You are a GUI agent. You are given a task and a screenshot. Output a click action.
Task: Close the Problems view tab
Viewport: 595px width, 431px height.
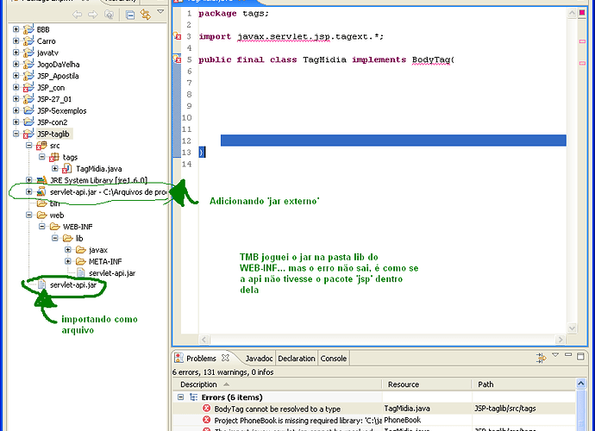[225, 358]
